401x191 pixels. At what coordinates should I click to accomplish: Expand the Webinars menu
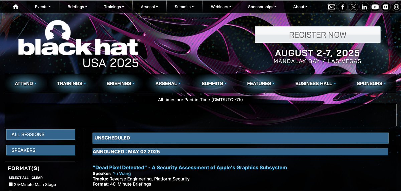click(221, 7)
